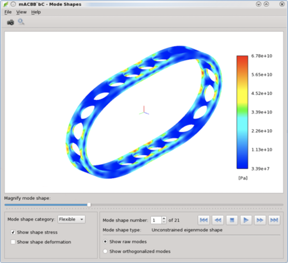
Task: Open the Help menu
Action: pyautogui.click(x=36, y=12)
